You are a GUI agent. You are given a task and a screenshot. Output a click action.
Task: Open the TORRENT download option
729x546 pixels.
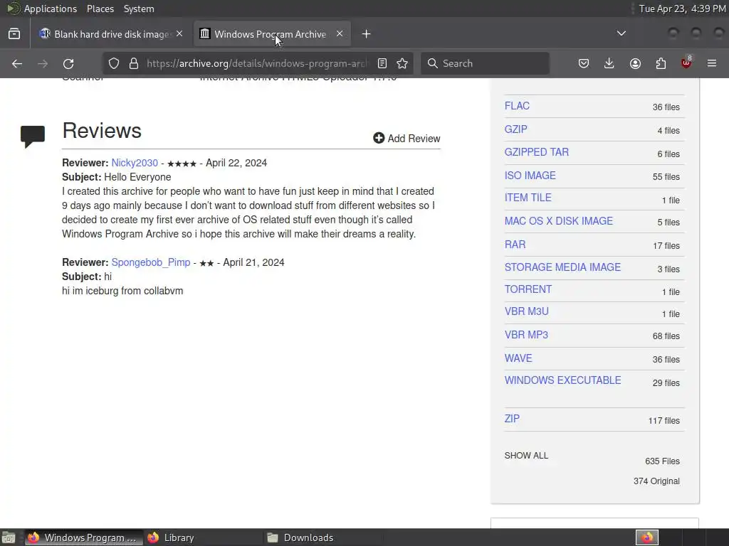(528, 289)
